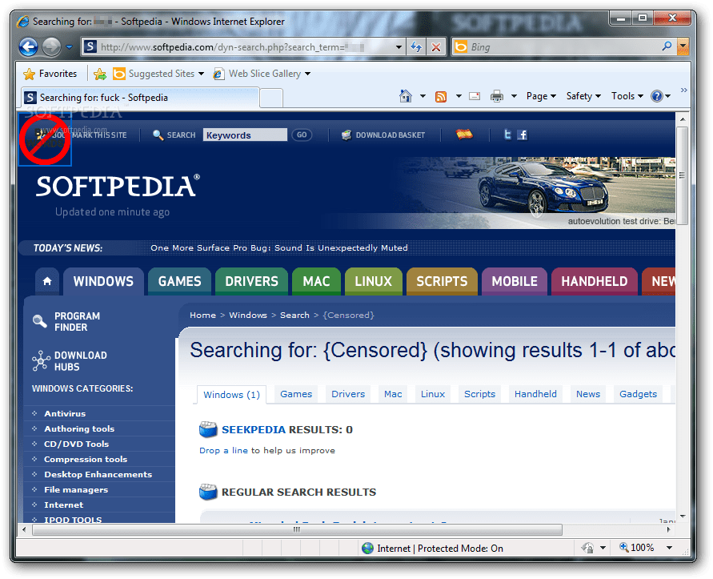Click the home icon category tab
The height and width of the screenshot is (579, 713).
coord(47,281)
